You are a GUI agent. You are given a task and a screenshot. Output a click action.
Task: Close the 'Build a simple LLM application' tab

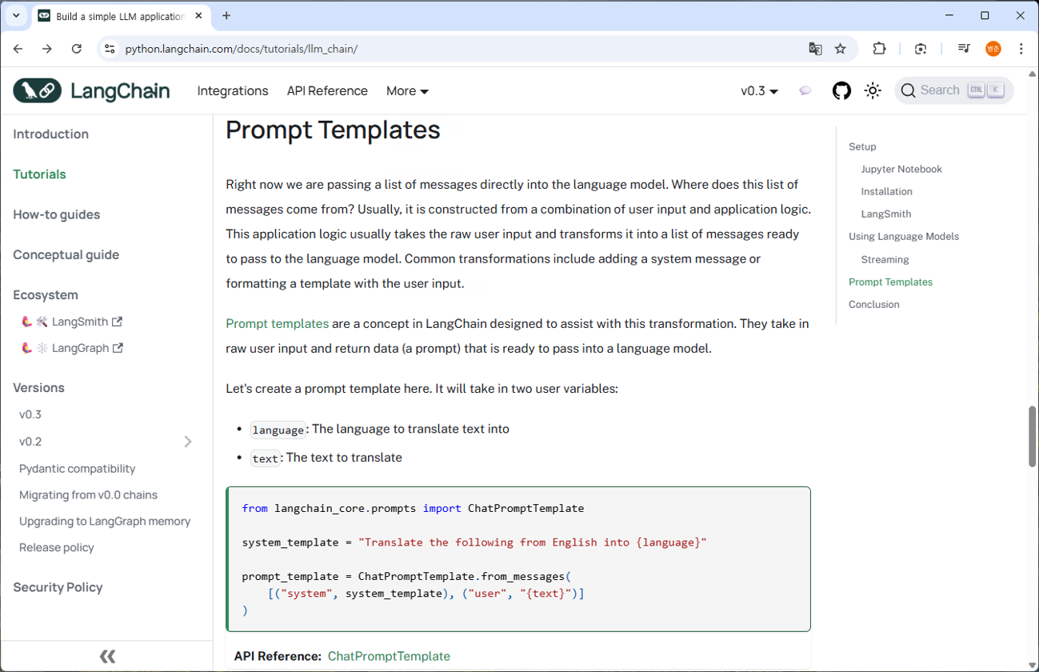(x=198, y=16)
